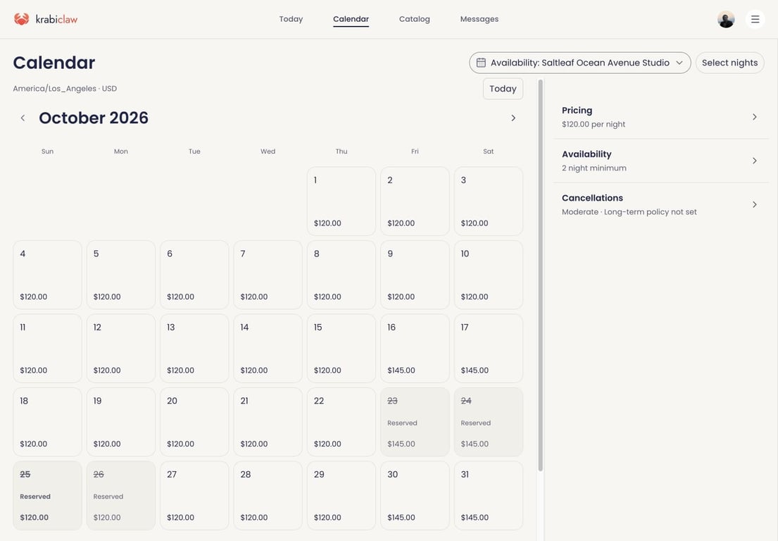Switch to the Today tab
The height and width of the screenshot is (541, 778).
(x=291, y=19)
